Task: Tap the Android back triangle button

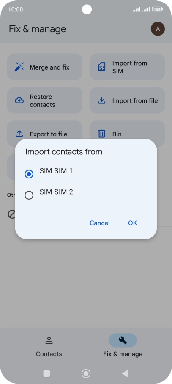Action: pyautogui.click(x=125, y=373)
